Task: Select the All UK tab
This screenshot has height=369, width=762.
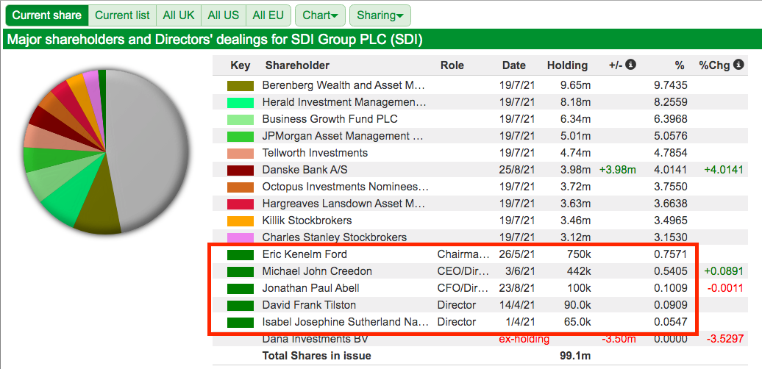Action: (179, 15)
